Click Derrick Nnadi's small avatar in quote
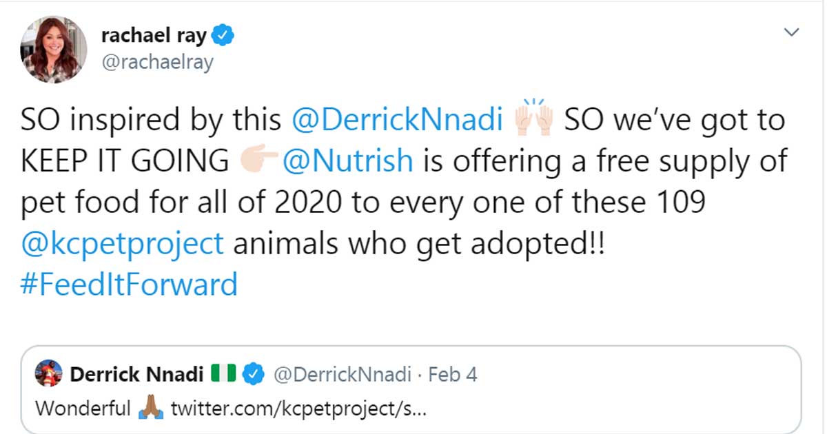This screenshot has height=434, width=827. pyautogui.click(x=48, y=374)
